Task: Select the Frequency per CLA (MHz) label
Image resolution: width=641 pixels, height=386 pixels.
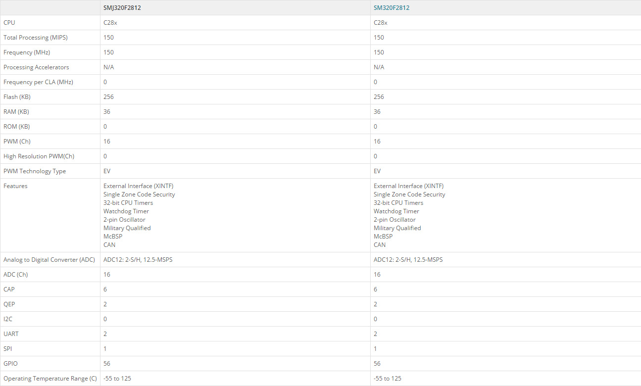Action: pyautogui.click(x=38, y=82)
